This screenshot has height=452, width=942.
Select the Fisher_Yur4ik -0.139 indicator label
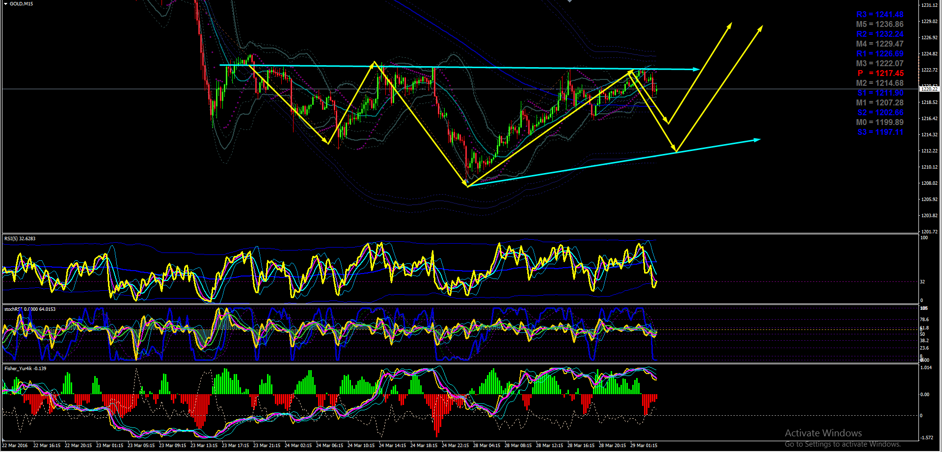(25, 369)
